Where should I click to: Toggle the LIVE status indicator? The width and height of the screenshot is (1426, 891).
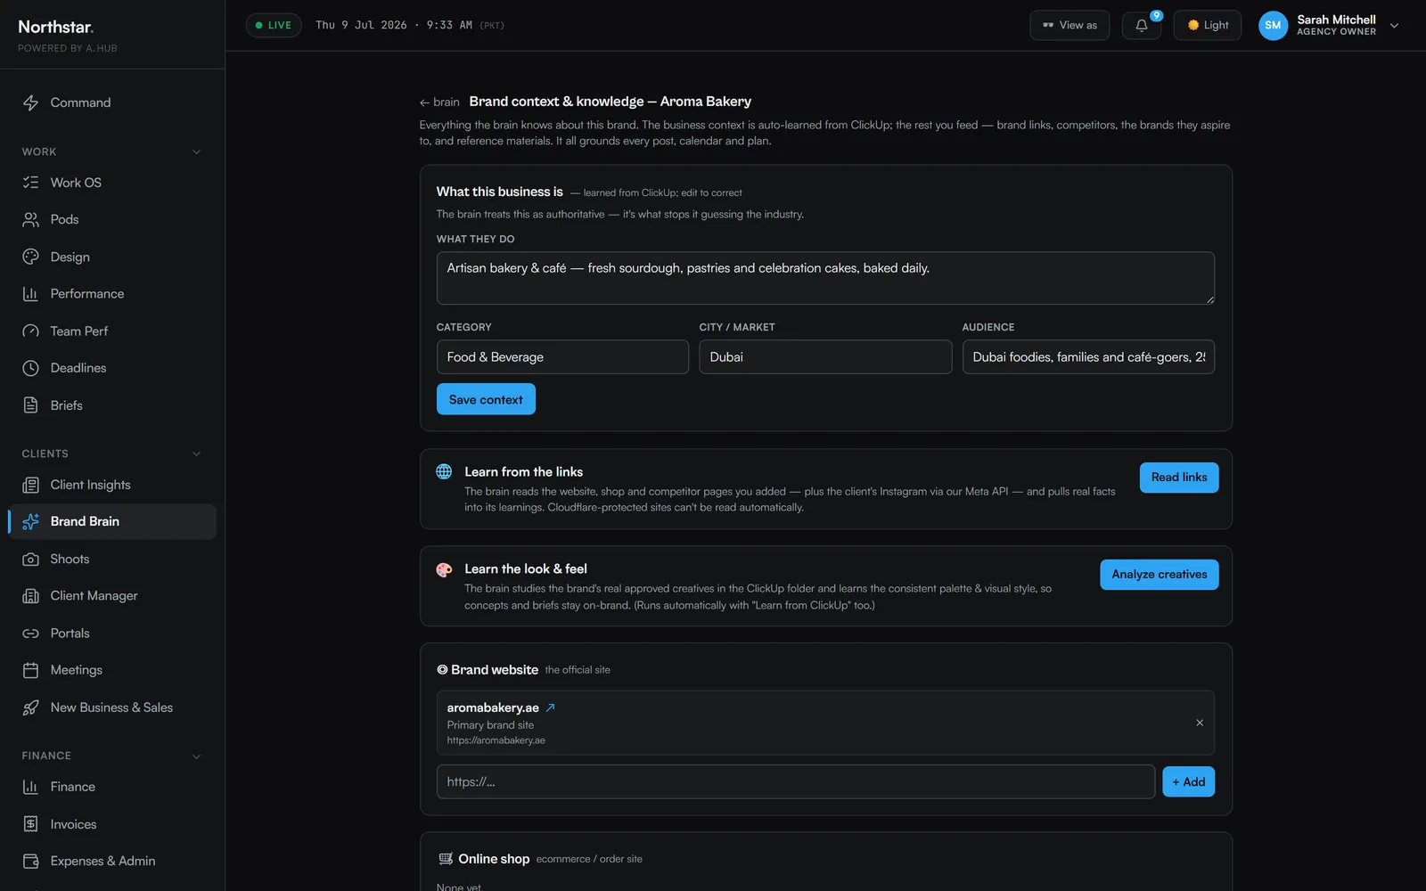(274, 25)
